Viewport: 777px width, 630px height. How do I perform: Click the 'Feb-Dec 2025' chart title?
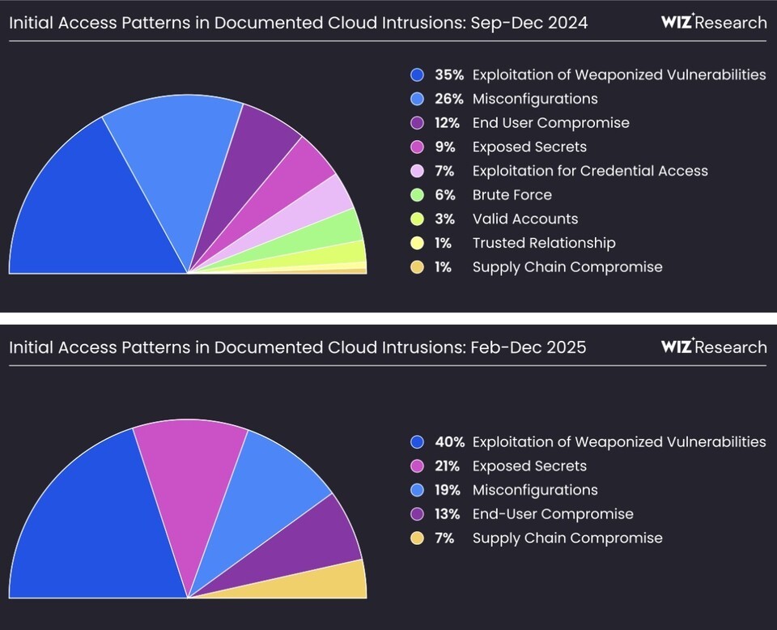pos(297,348)
